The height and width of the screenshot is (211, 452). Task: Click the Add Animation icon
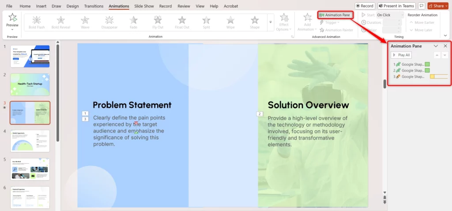tap(307, 19)
